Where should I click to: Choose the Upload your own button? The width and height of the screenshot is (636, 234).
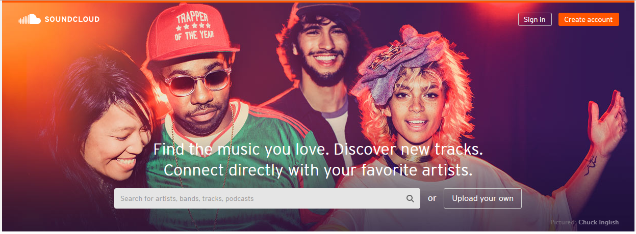pyautogui.click(x=482, y=198)
